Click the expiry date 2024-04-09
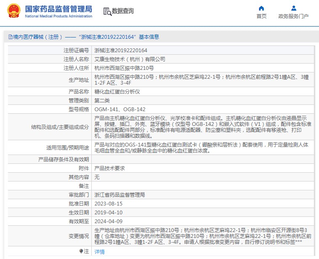Image resolution: width=319 pixels, height=259 pixels. (x=108, y=221)
